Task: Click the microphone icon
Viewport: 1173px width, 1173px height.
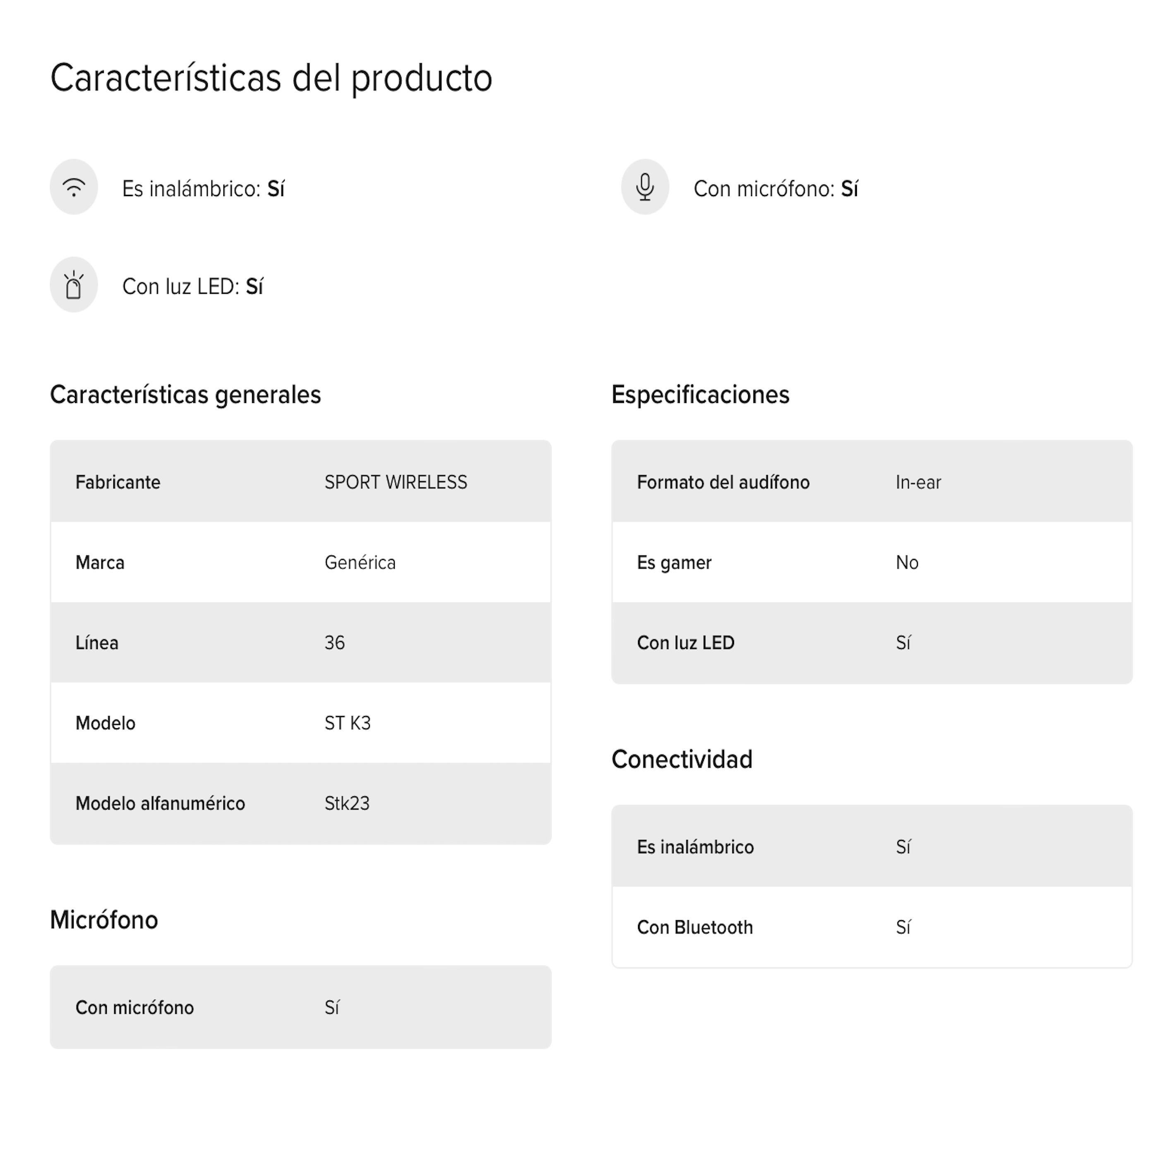Action: click(645, 187)
